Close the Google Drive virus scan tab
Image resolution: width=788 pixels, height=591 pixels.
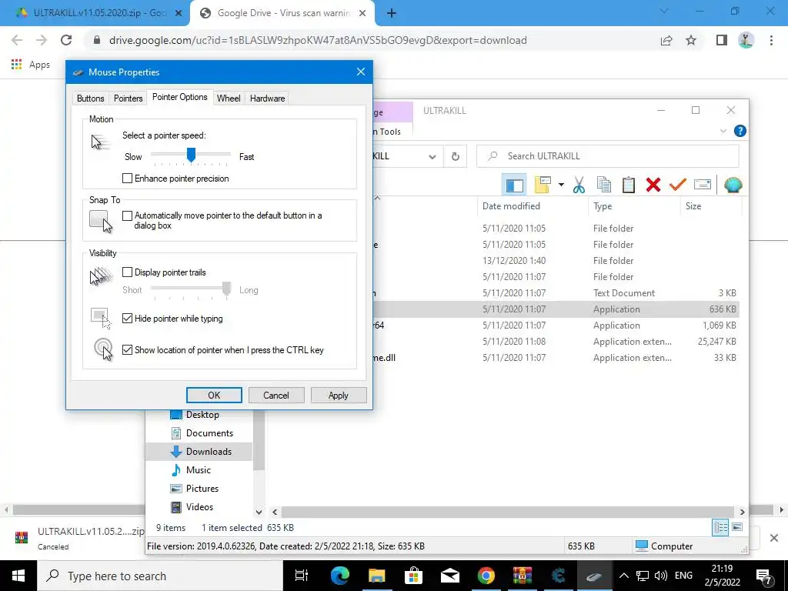[362, 14]
